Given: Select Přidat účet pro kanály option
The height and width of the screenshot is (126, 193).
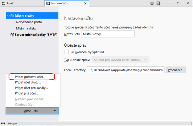Looking at the screenshot, I should (x=31, y=88).
